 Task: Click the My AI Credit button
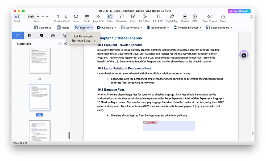coord(239,11)
